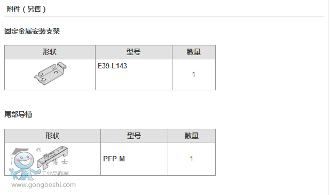Click the 数量 header in end plate table
Screen dimensions: 330x195
coord(192,136)
